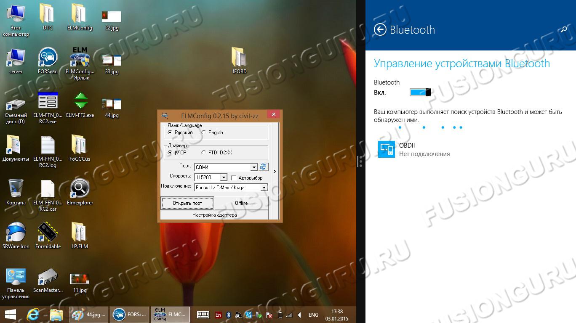576x323 pixels.
Task: Open the touch keyboard tray icon
Action: pos(203,315)
